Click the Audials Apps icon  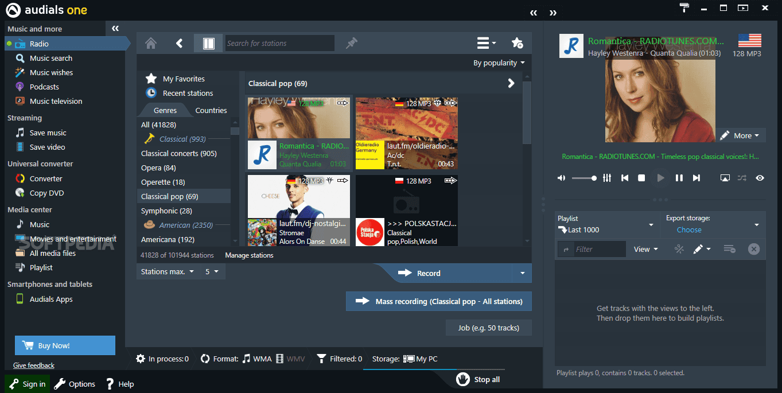coord(21,299)
